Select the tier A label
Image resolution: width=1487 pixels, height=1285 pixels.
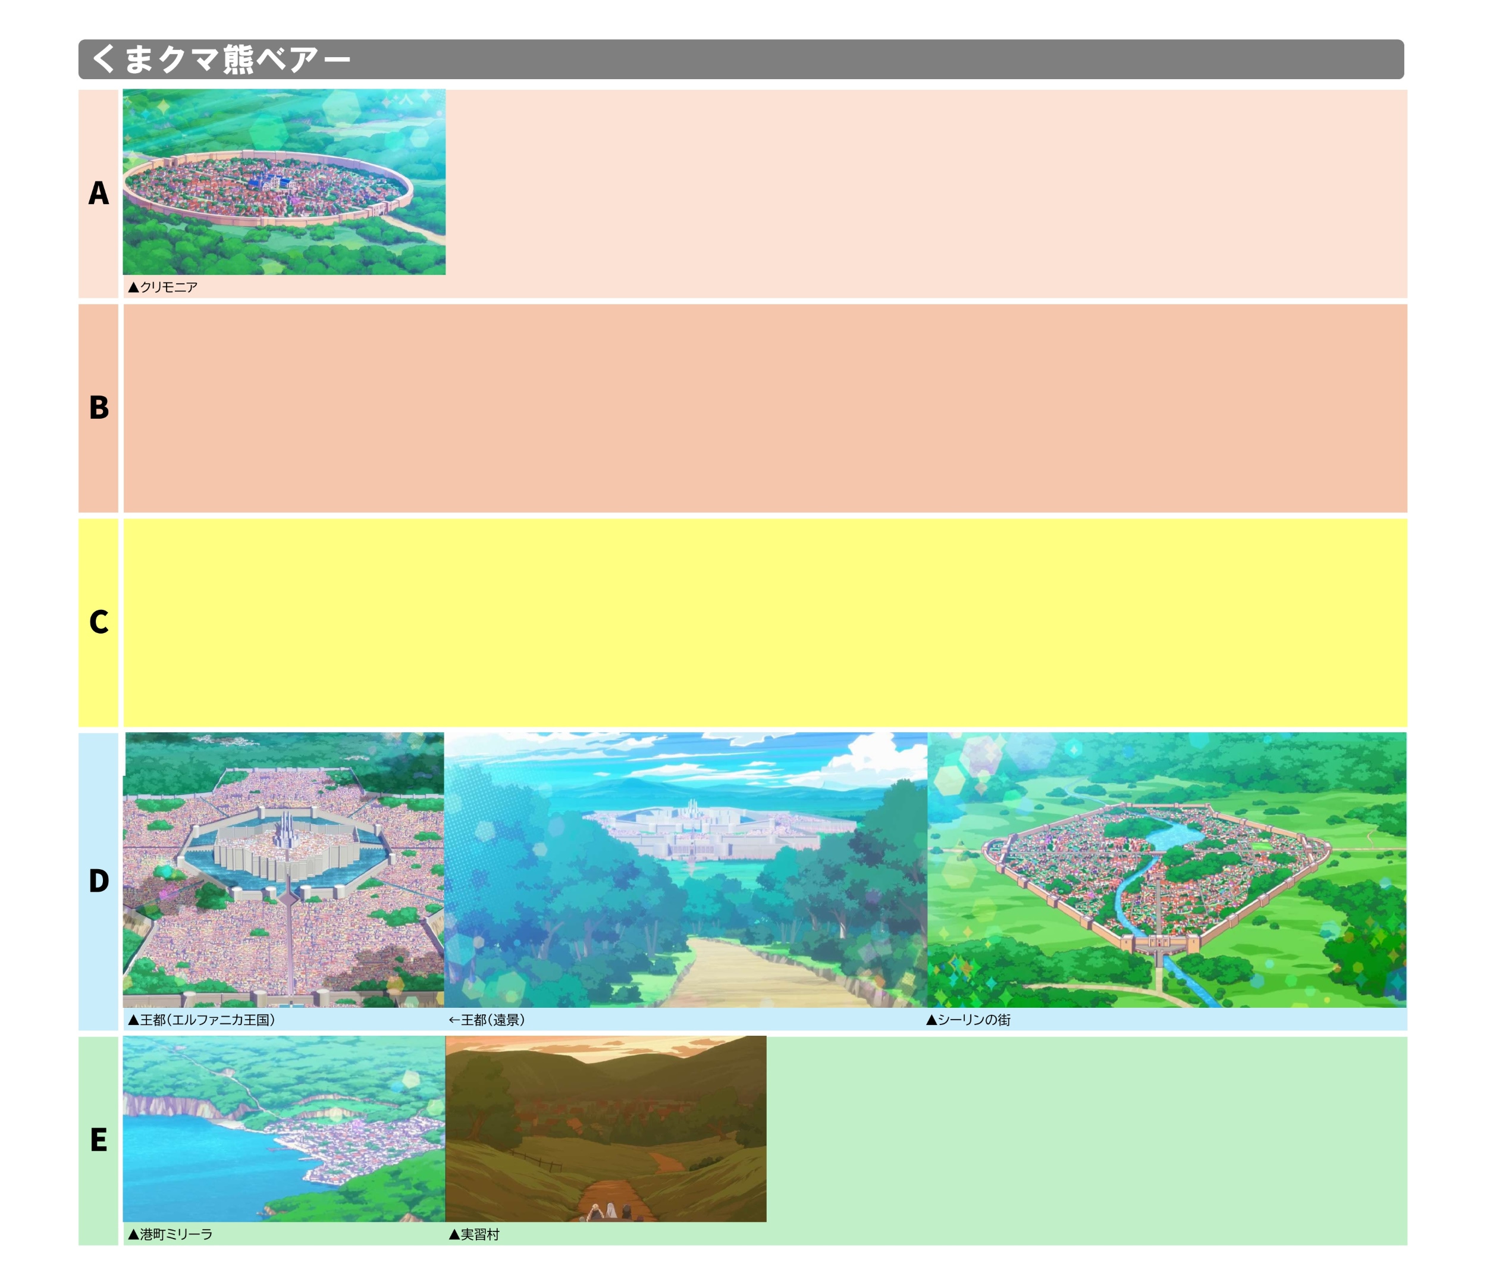tap(98, 193)
